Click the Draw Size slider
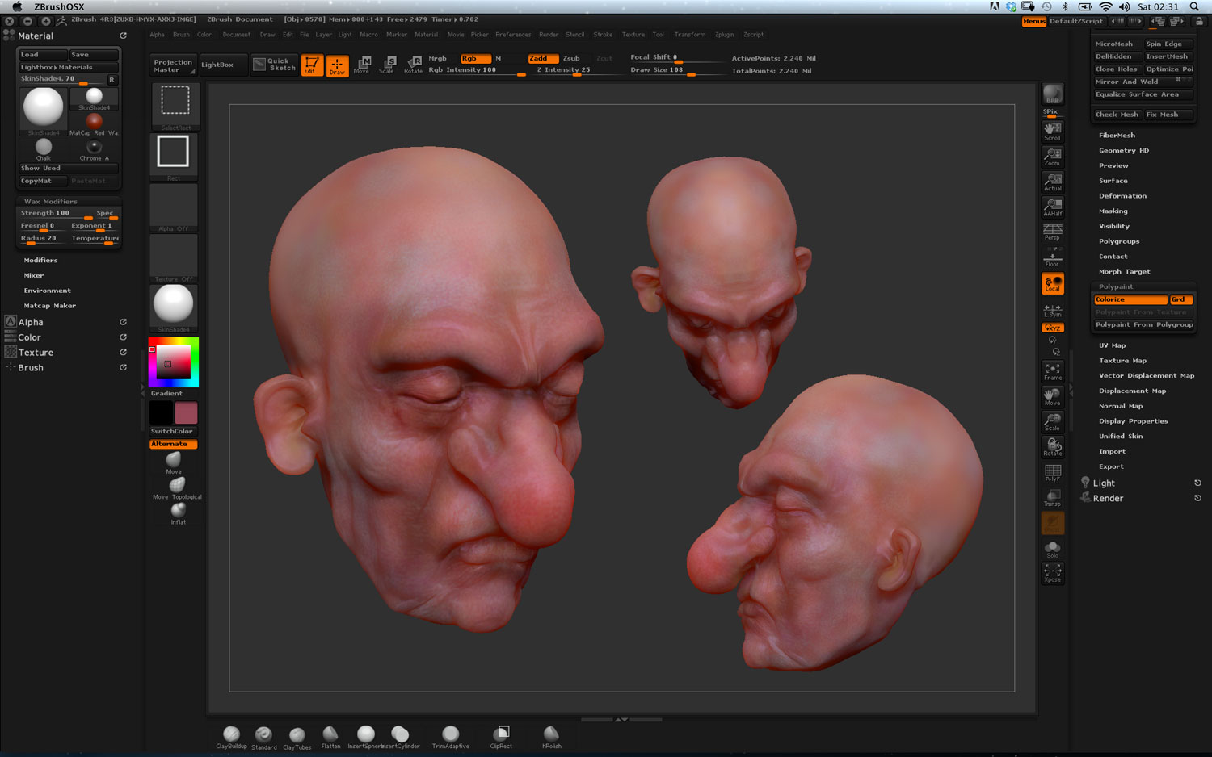The height and width of the screenshot is (757, 1212). [667, 70]
